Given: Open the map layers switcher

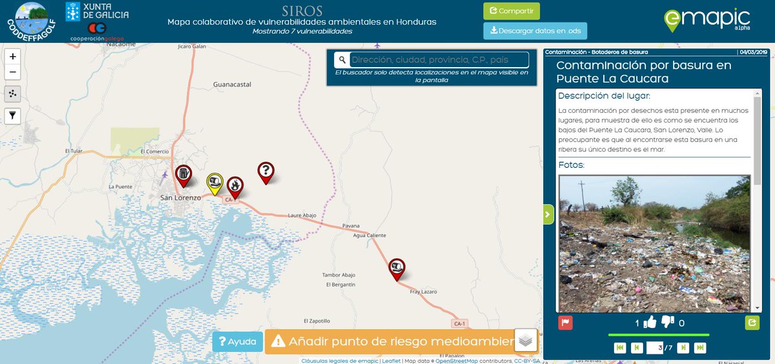Looking at the screenshot, I should (526, 340).
